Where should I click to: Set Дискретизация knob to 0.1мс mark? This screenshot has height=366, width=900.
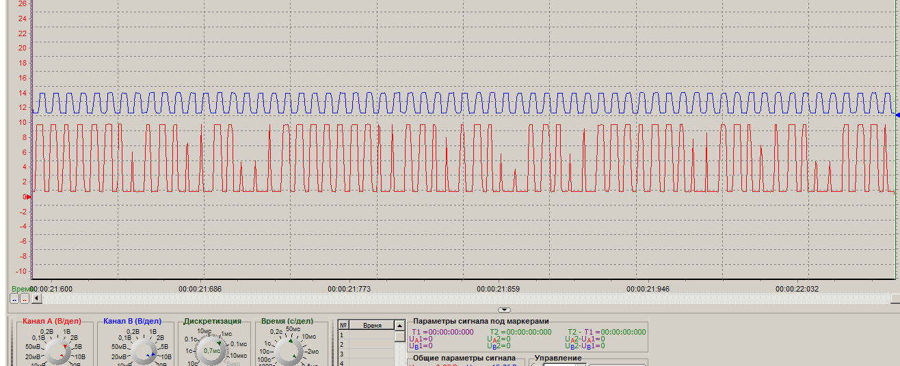pos(238,344)
